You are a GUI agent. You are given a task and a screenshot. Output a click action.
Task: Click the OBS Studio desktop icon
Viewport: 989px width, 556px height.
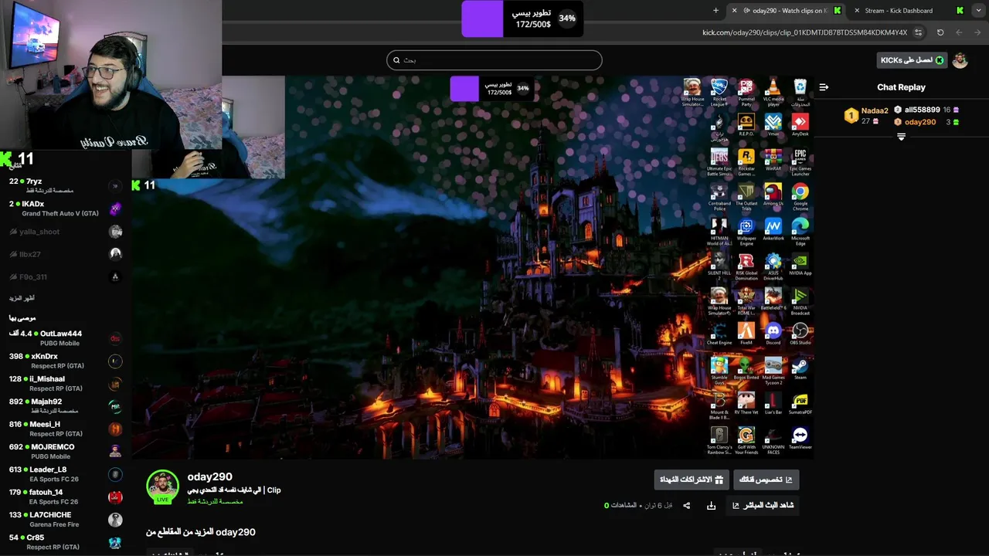(800, 334)
